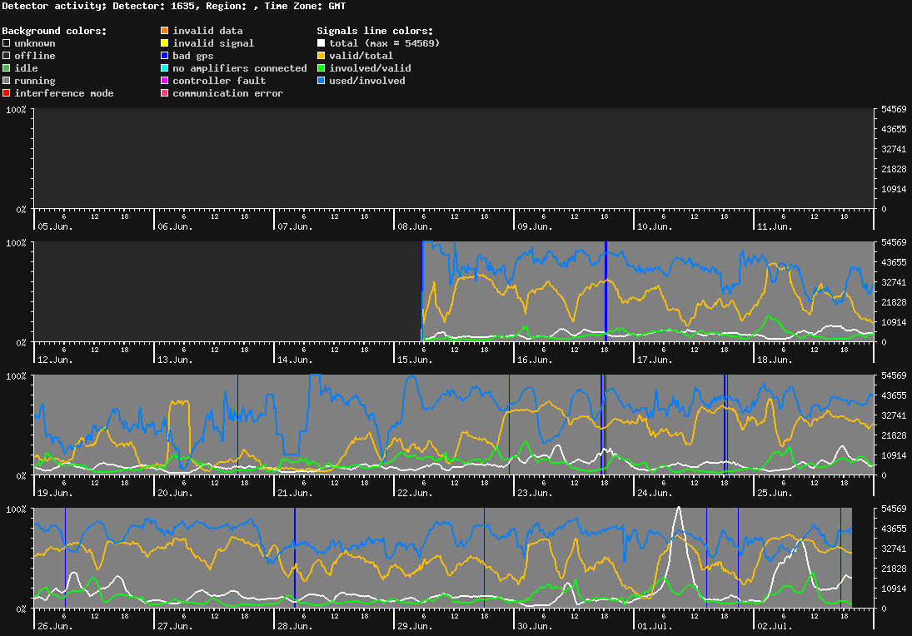
Task: Click the blue 'used/involved' line swatch
Action: tap(321, 81)
